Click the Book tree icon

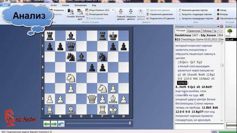tap(230, 32)
